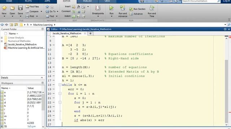The width and height of the screenshot is (231, 129).
Task: Click the Compare files button
Action: pyautogui.click(x=32, y=11)
